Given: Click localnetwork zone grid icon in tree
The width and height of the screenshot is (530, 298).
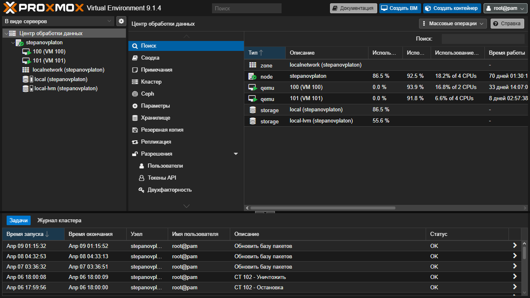Looking at the screenshot, I should [26, 70].
